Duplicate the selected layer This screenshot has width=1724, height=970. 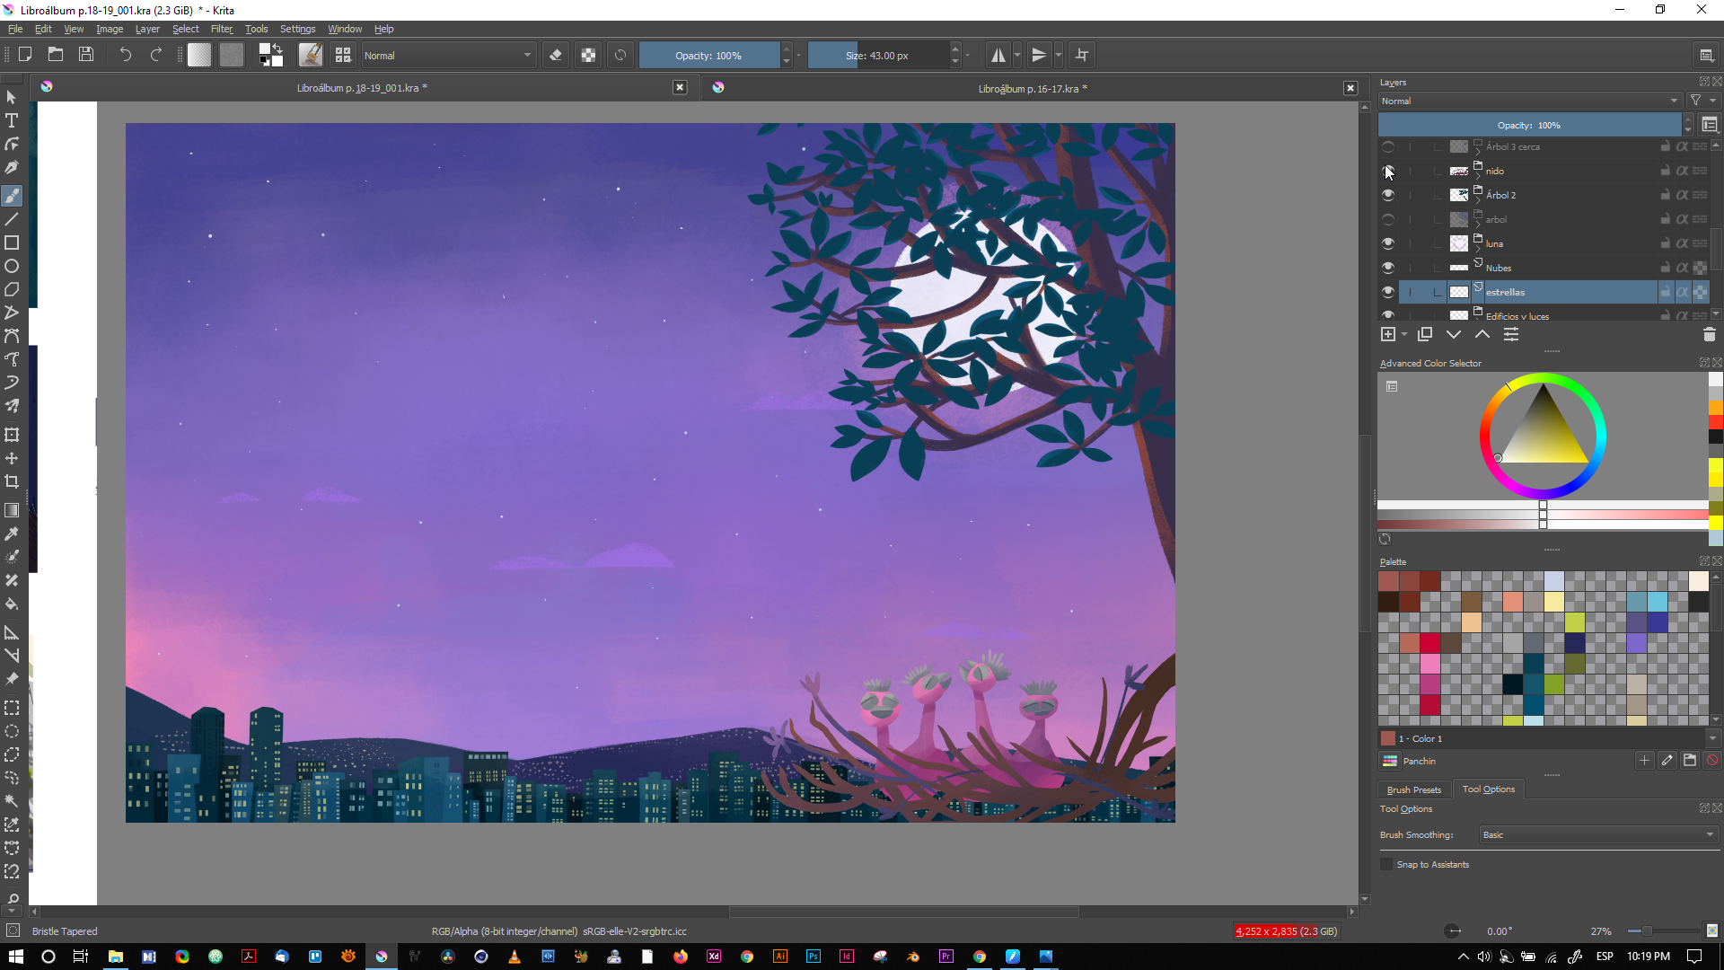click(1425, 334)
